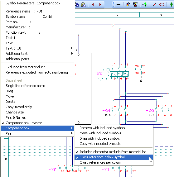Expand the Additional text submenu
The width and height of the screenshot is (174, 177).
(37, 54)
